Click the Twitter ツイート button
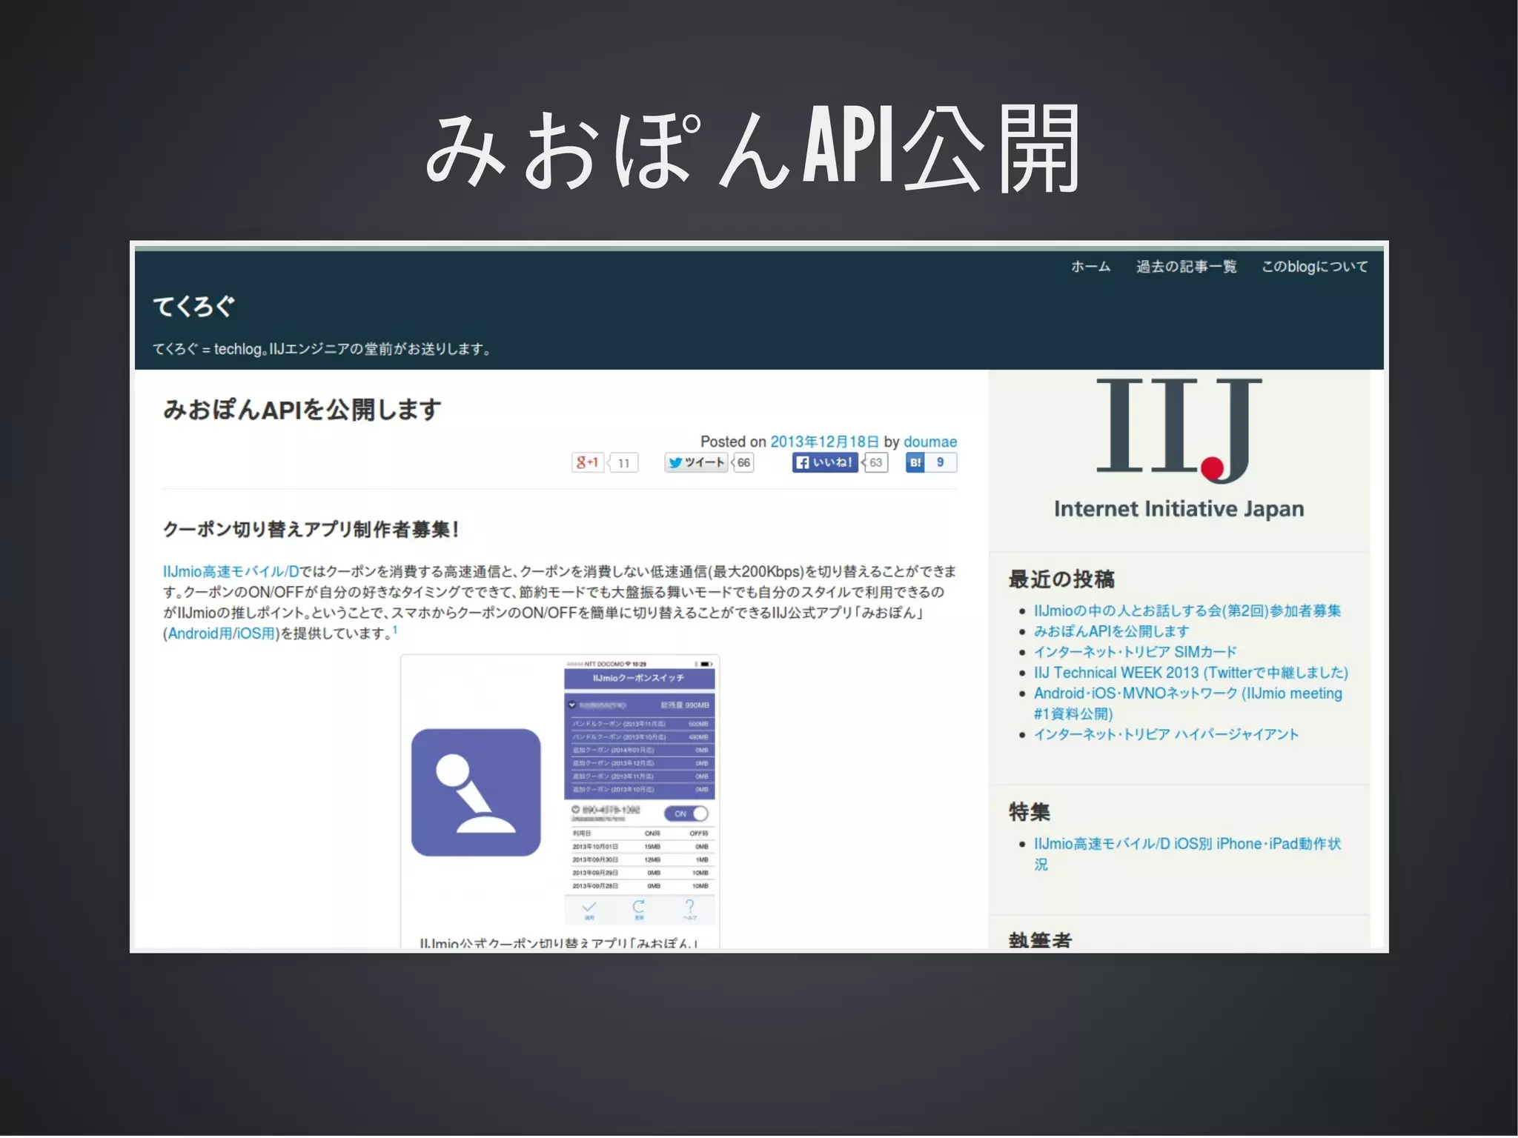This screenshot has width=1518, height=1138. pyautogui.click(x=696, y=462)
